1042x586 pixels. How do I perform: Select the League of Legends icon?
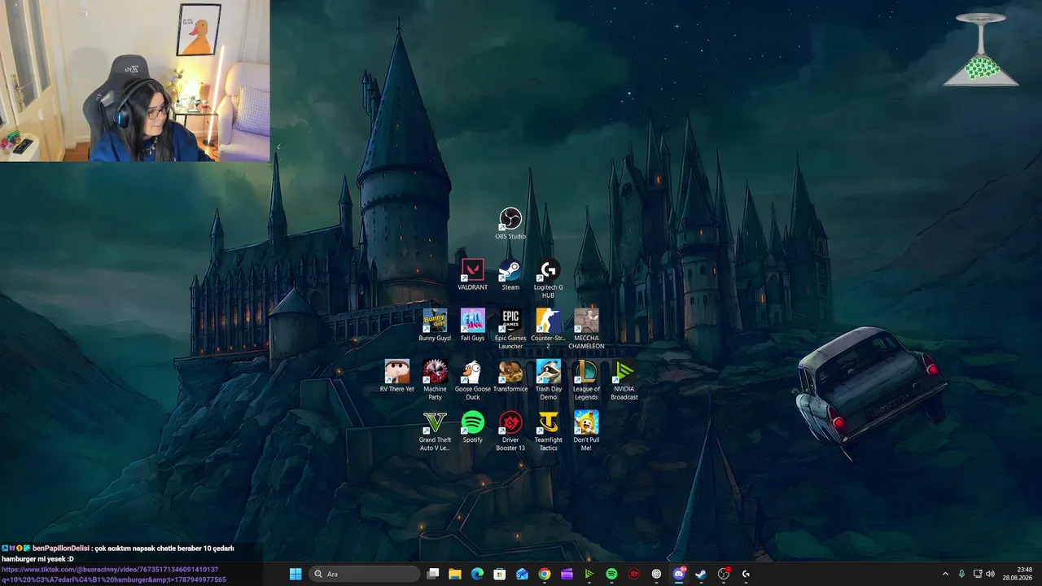click(586, 381)
